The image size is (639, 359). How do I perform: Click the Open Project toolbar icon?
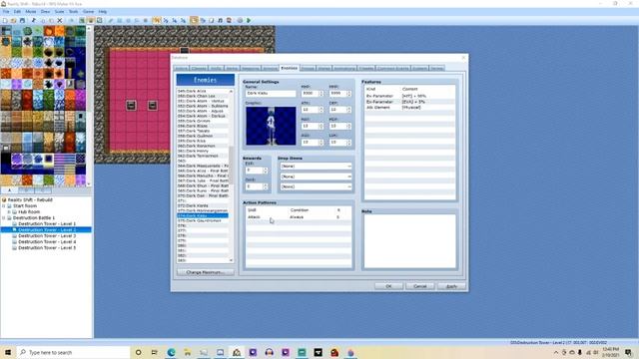click(x=13, y=20)
